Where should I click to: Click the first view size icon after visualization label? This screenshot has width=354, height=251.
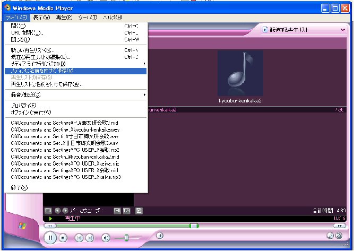click(117, 211)
